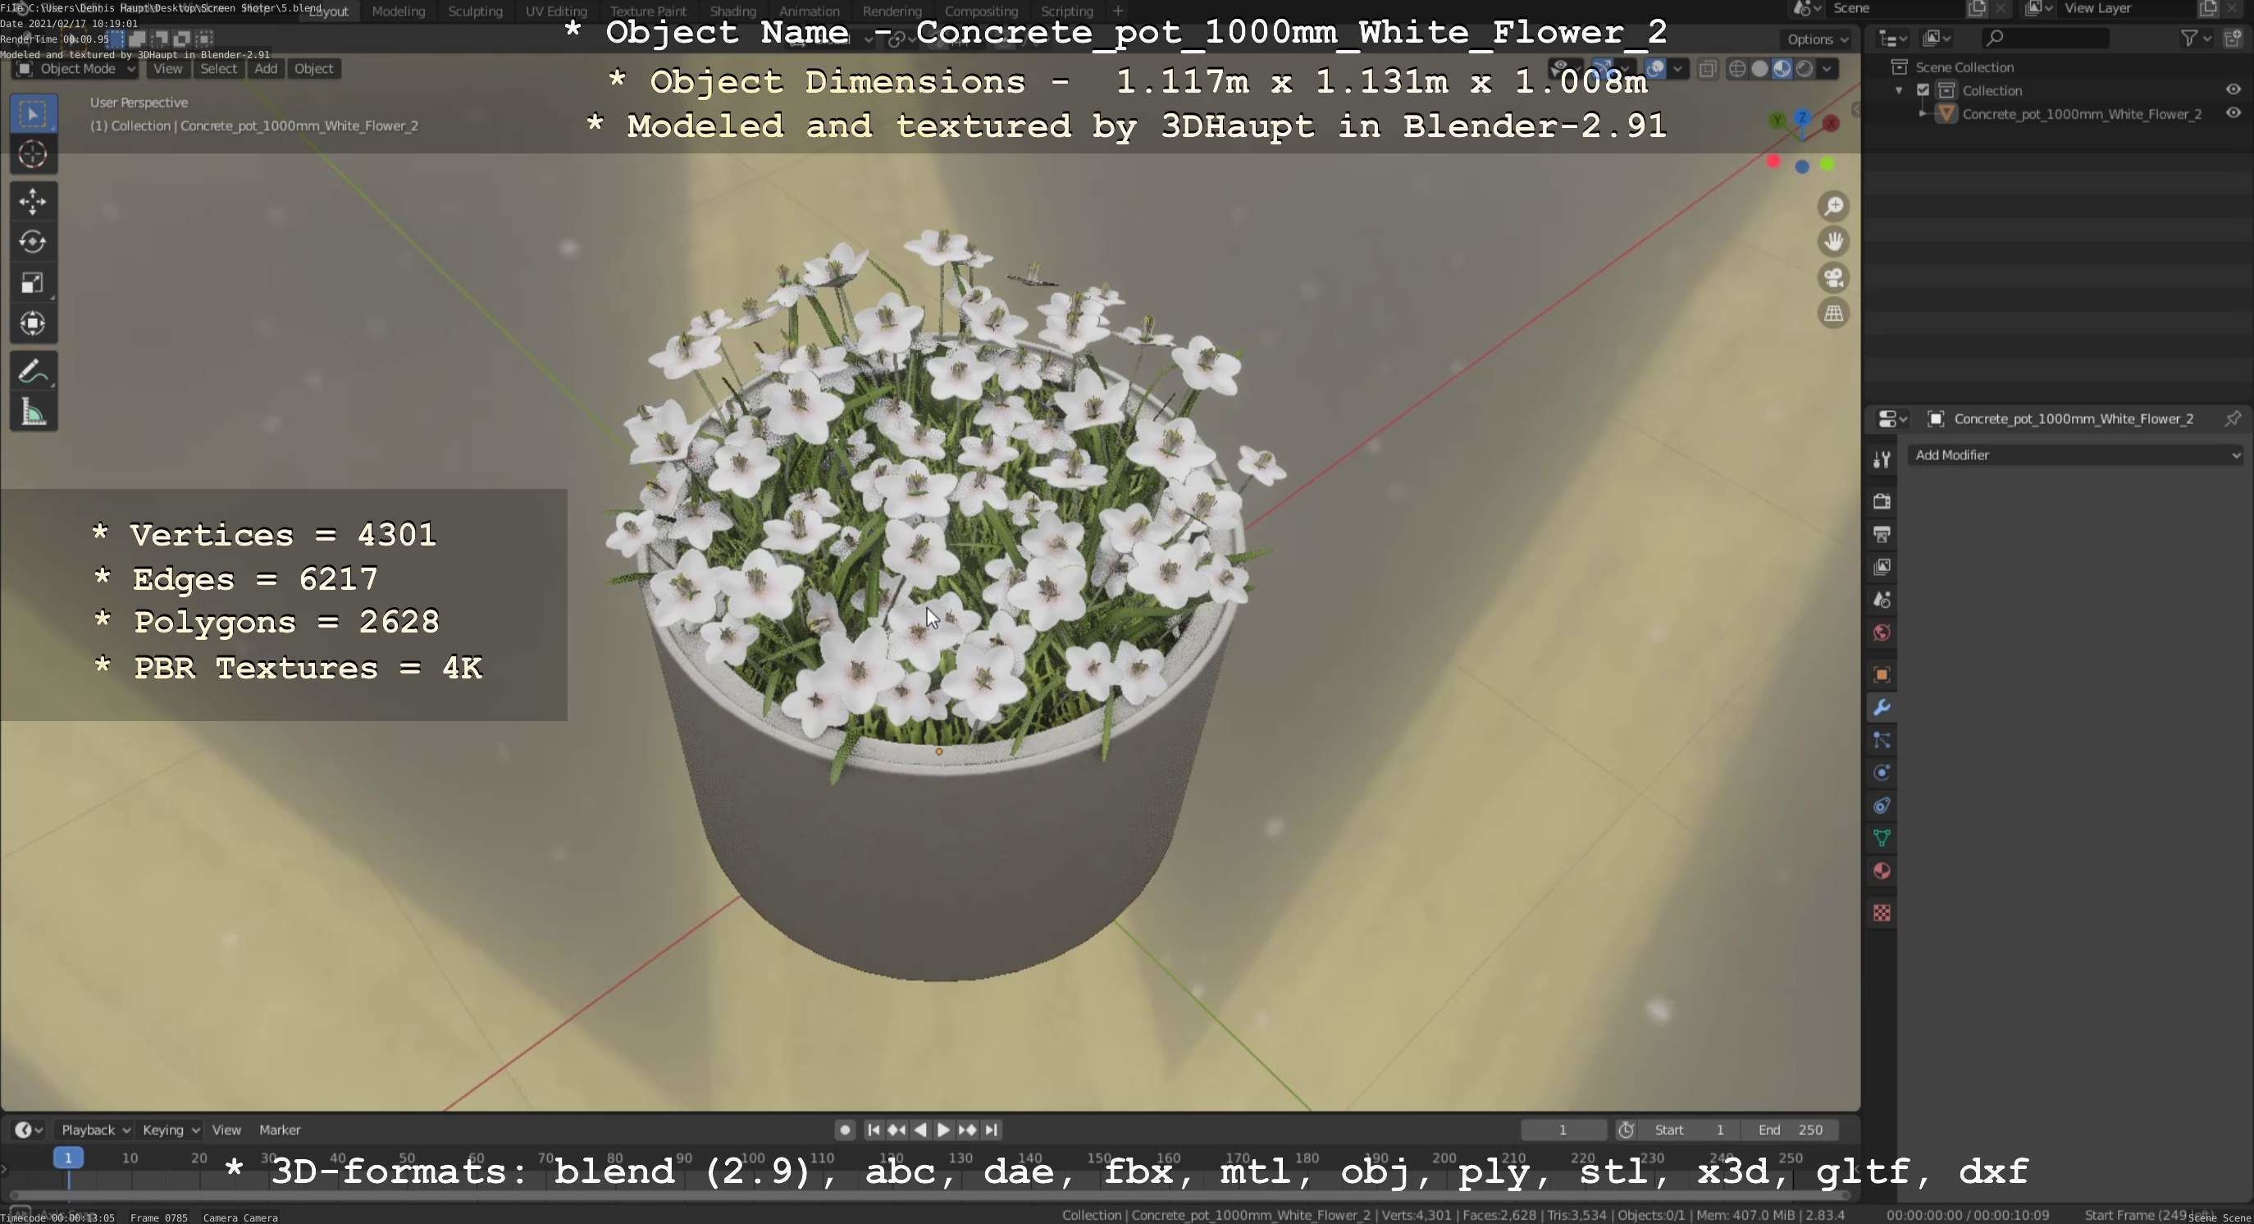
Task: Click the Zoom view magnifier icon
Action: pos(1833,207)
